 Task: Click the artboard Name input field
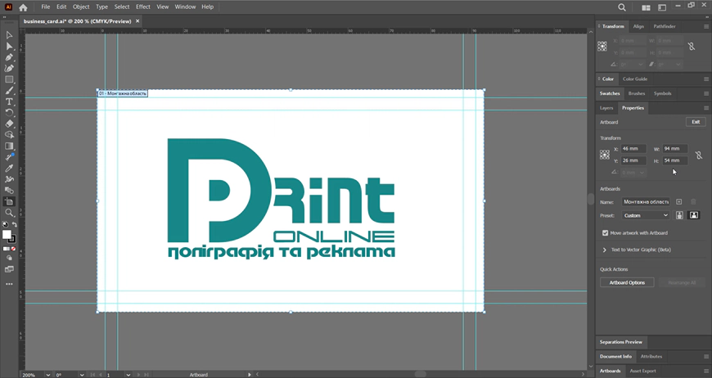pos(645,201)
